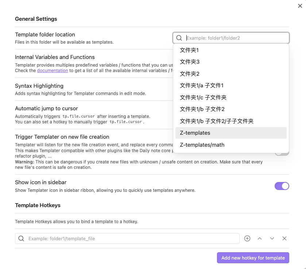The width and height of the screenshot is (306, 269).
Task: Move the hotkey down using the chevron icon
Action: pyautogui.click(x=272, y=238)
